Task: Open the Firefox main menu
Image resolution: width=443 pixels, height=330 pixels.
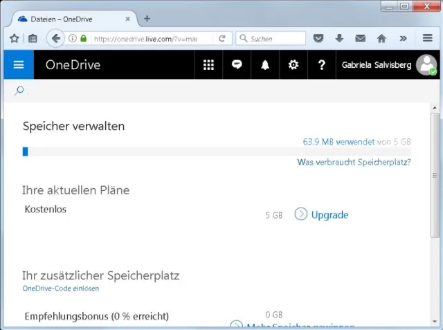Action: tap(427, 39)
